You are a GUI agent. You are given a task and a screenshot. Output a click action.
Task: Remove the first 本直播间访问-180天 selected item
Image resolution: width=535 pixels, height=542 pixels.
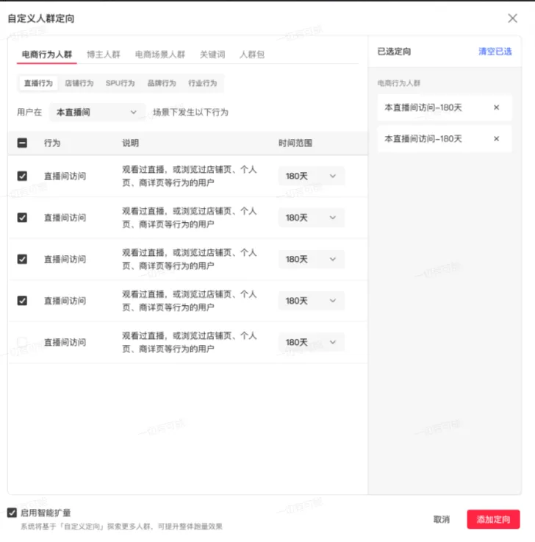[496, 107]
